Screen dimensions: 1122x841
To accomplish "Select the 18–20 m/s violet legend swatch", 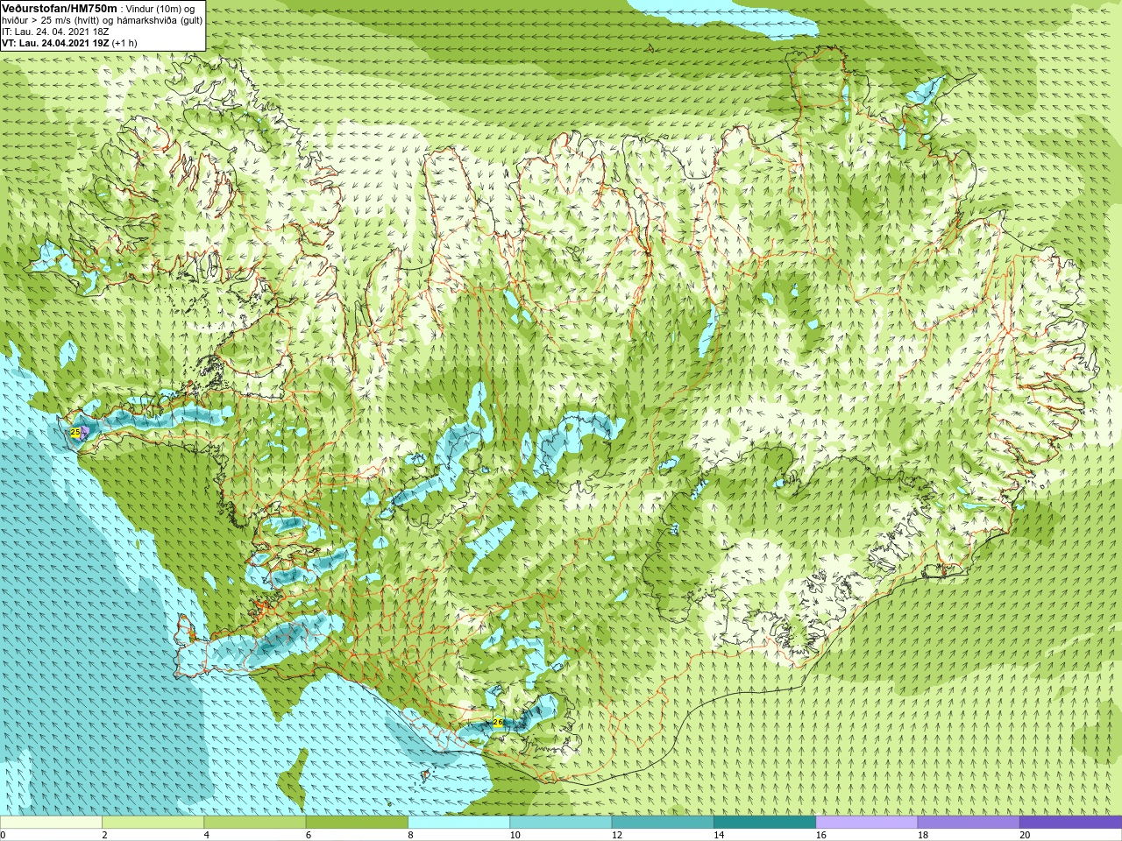I will (968, 823).
